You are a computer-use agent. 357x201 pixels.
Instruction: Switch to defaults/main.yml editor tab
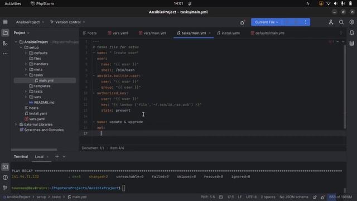(268, 33)
